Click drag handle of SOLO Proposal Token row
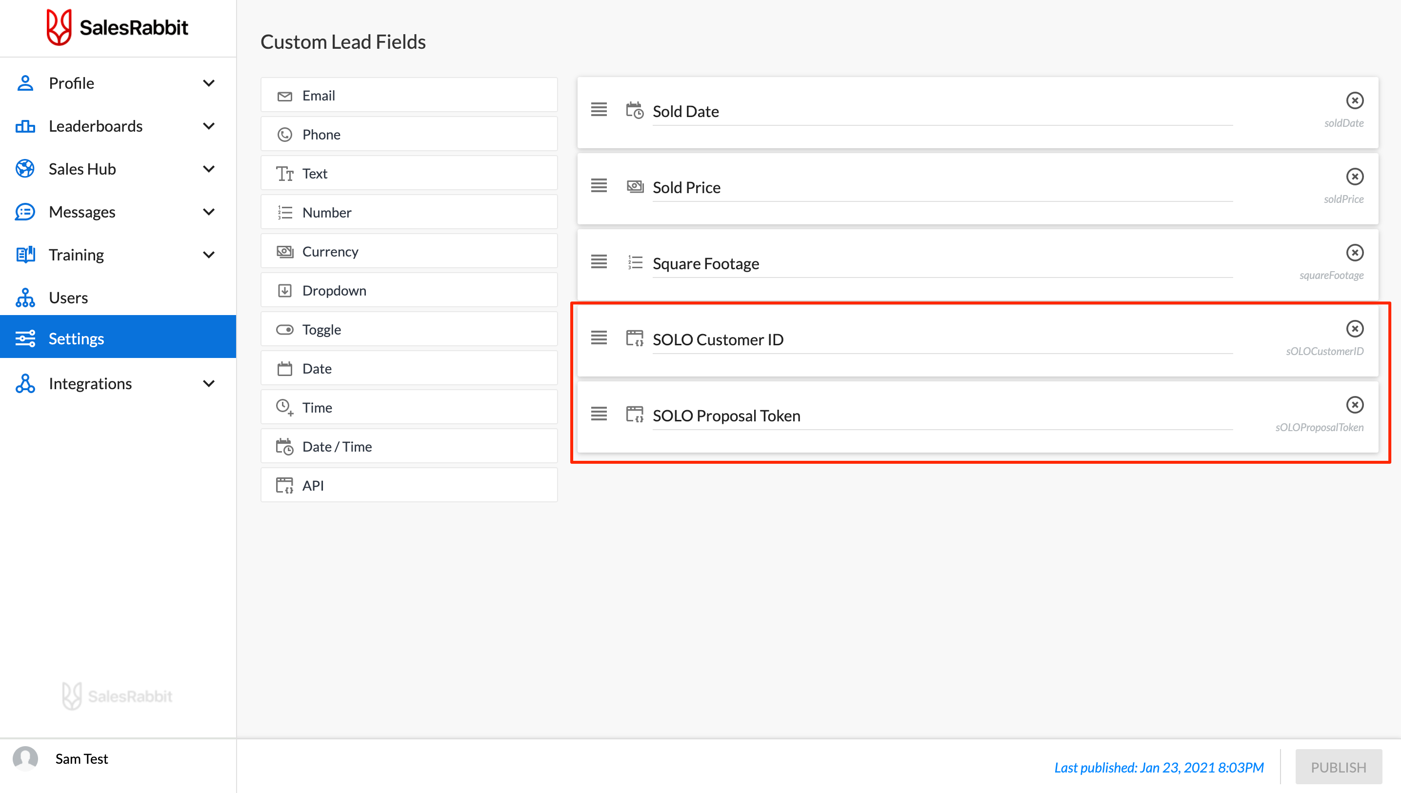The image size is (1401, 793). [x=599, y=414]
